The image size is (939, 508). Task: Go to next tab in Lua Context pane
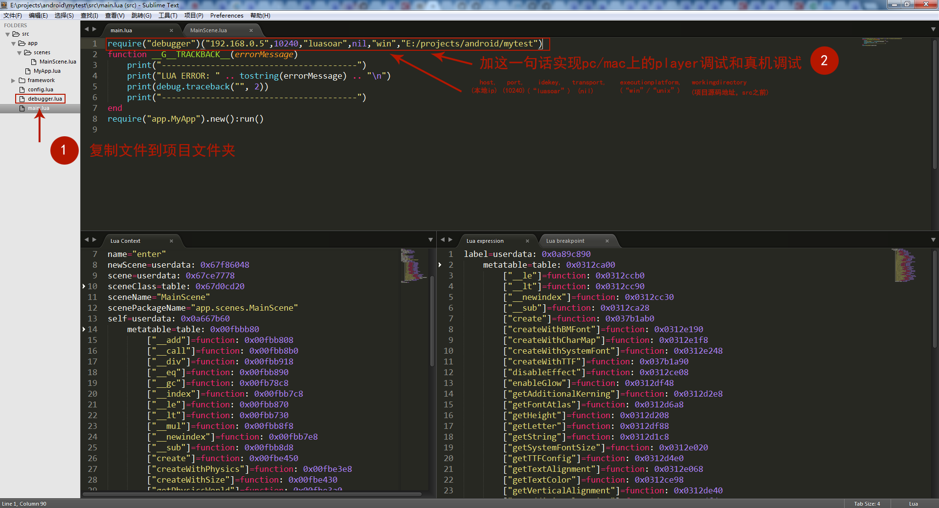[94, 240]
